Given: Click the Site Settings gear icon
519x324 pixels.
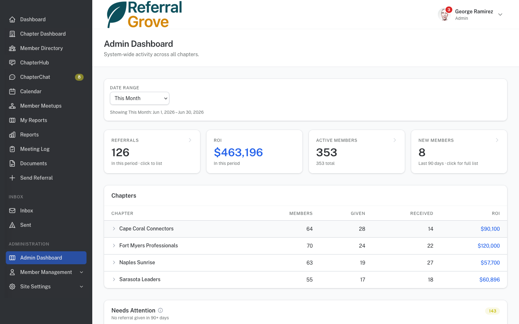Looking at the screenshot, I should pyautogui.click(x=12, y=287).
